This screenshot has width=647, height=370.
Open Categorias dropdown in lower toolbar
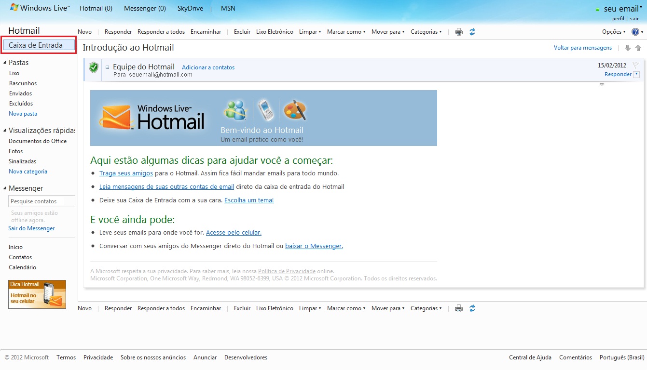426,308
